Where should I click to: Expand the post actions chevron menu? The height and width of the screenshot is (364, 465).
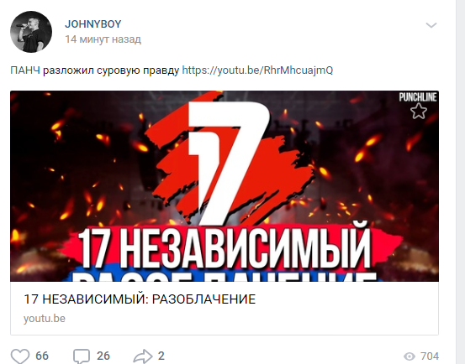[431, 25]
